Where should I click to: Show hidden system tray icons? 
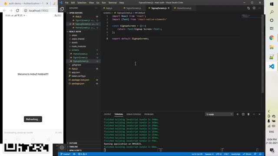(269, 111)
